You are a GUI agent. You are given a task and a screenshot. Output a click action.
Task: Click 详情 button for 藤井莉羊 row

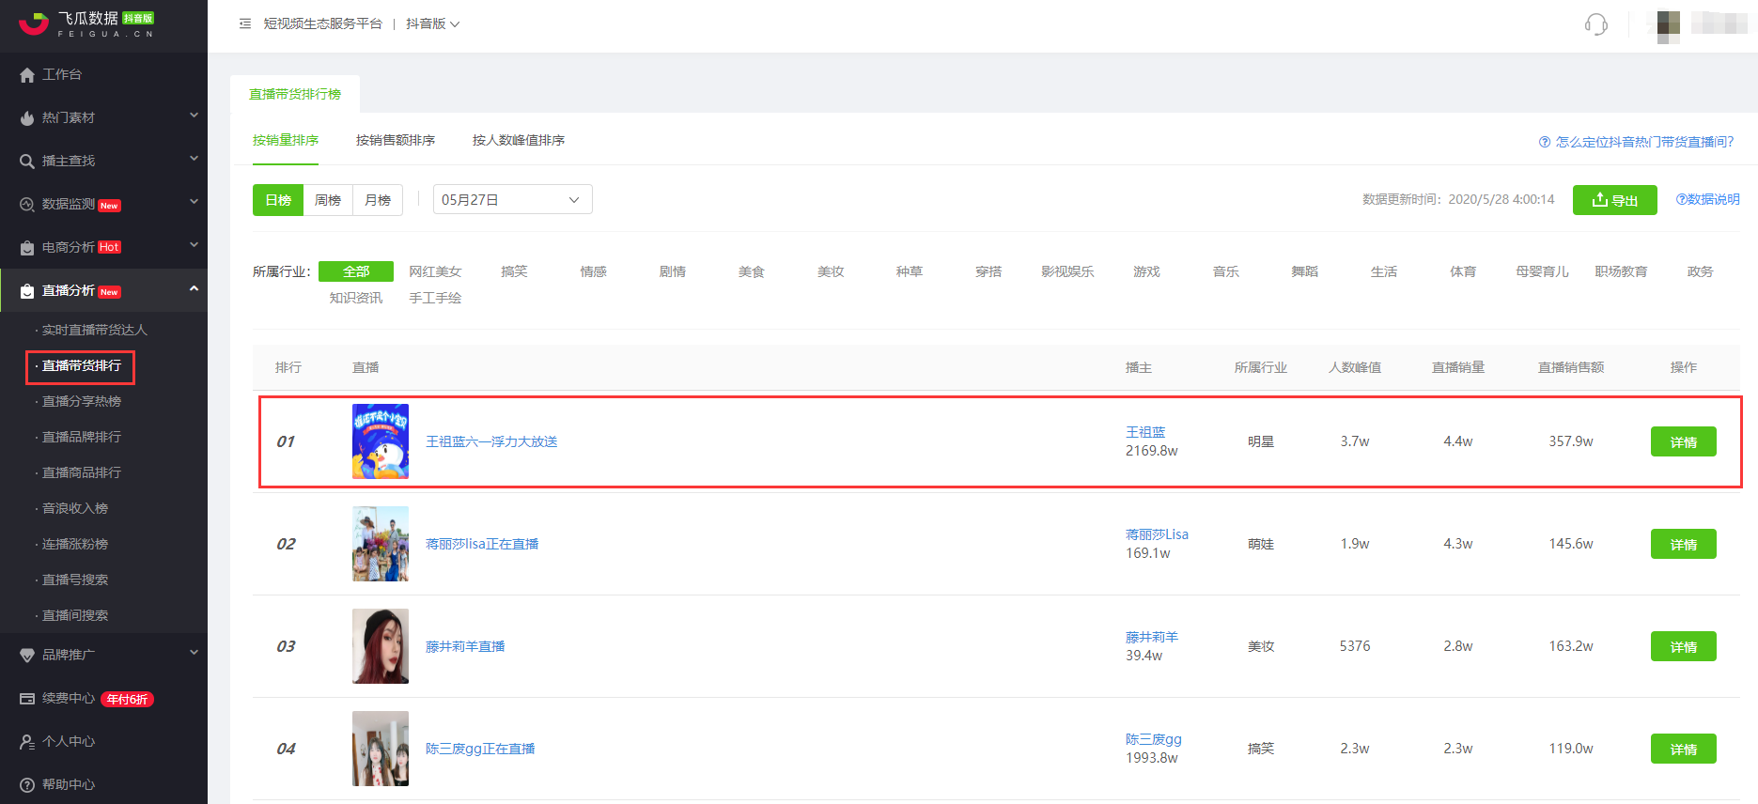click(1683, 646)
